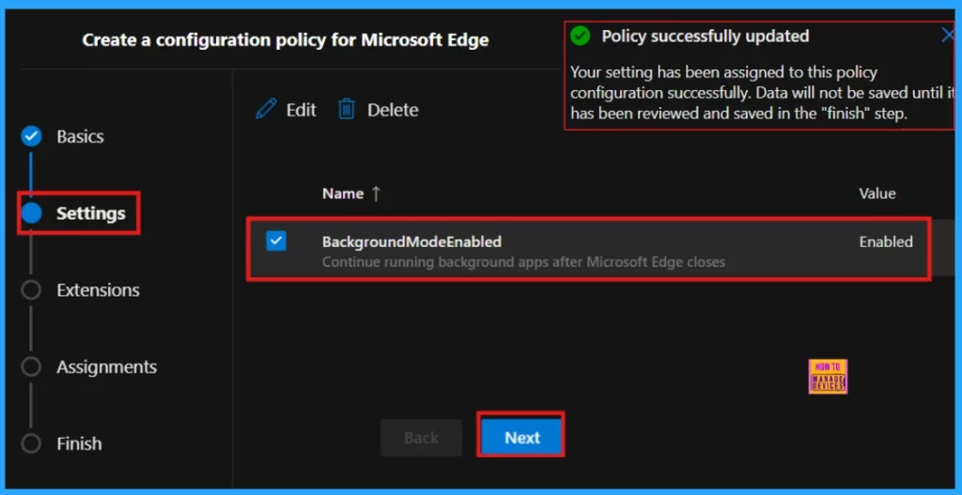The image size is (962, 495).
Task: Click the green success checkmark icon
Action: point(580,37)
